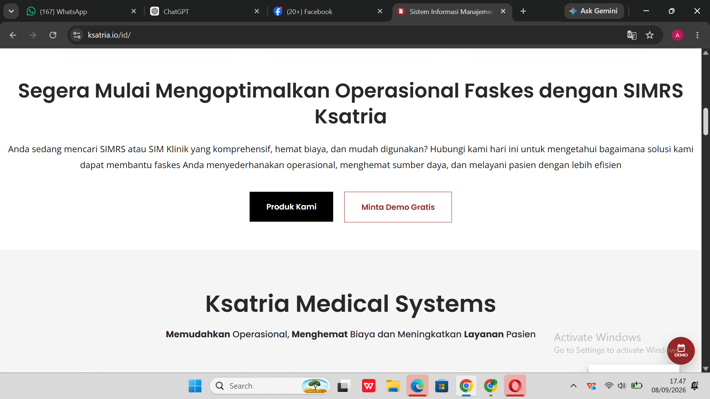Switch to the WhatsApp tab
710x399 pixels.
(81, 11)
